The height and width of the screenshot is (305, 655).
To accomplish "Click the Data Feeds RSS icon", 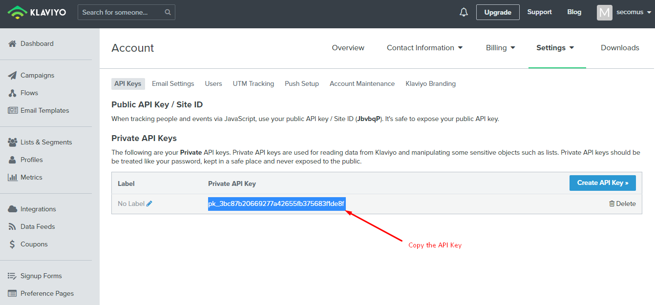I will [x=13, y=226].
